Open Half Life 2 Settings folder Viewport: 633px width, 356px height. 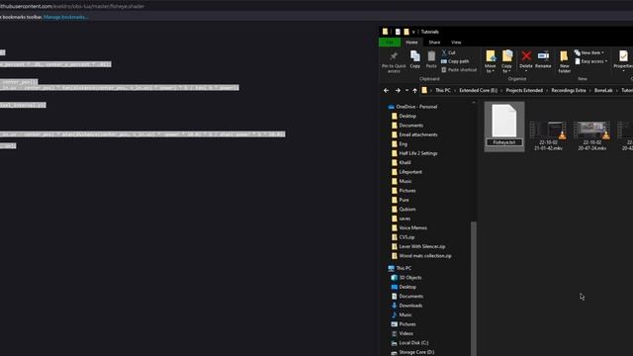414,153
